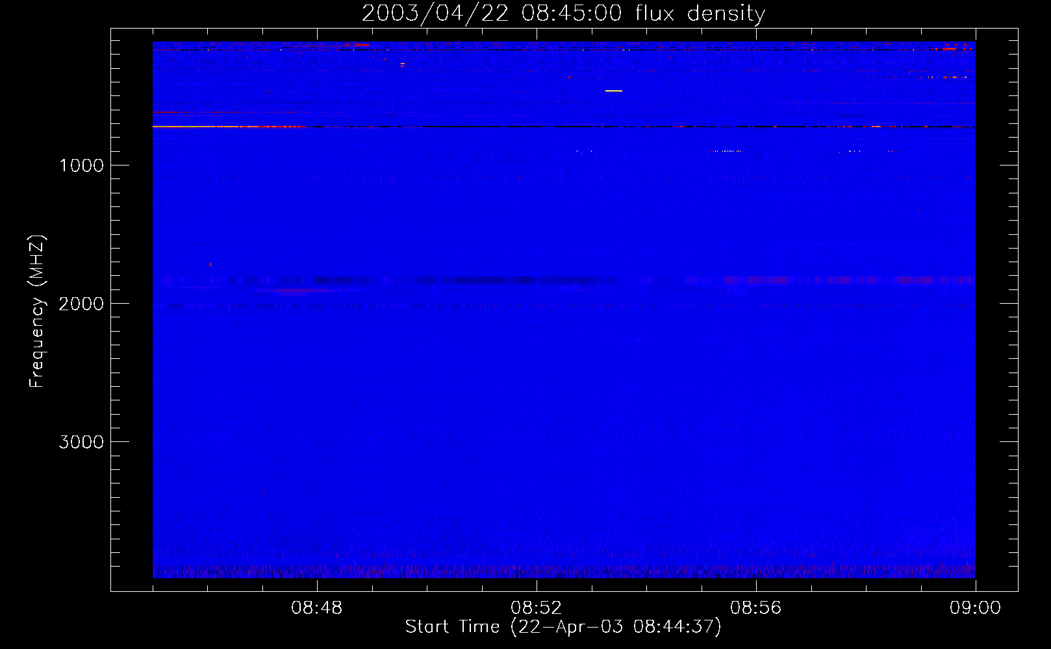This screenshot has width=1051, height=649.
Task: Click the 08:48 time label
Action: 316,608
